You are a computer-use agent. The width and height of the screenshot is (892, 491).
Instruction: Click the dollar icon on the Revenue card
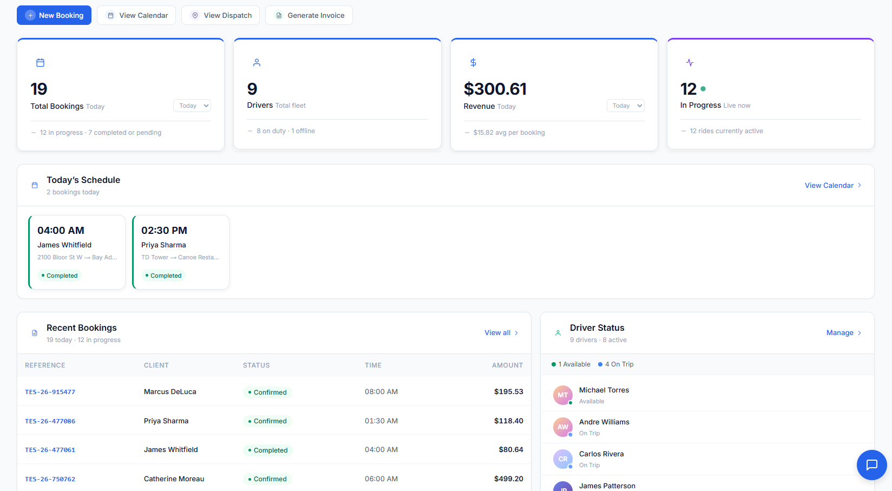pos(473,62)
